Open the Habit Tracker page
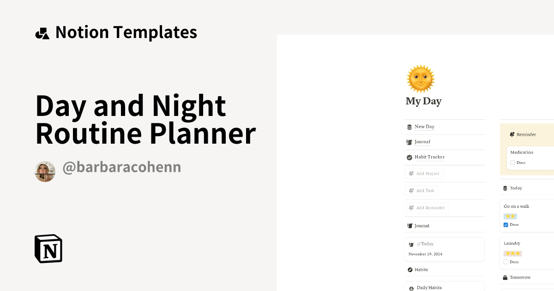 429,157
